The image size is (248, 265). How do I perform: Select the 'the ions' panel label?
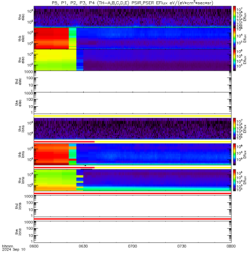pos(19,232)
